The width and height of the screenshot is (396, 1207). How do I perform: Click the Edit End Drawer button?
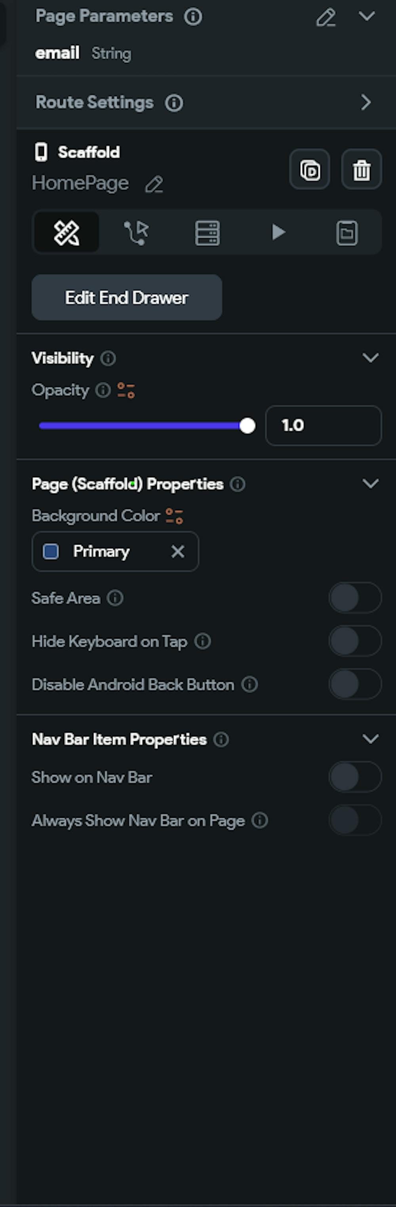tap(127, 298)
